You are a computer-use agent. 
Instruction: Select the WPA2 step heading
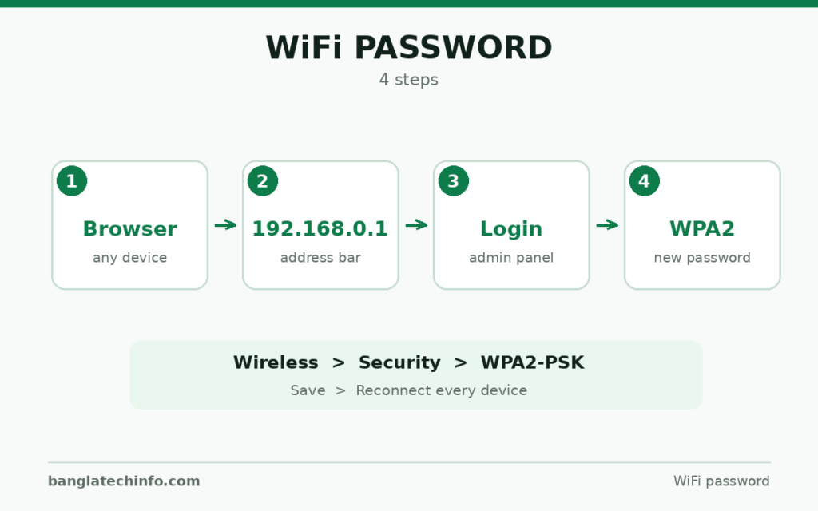702,229
